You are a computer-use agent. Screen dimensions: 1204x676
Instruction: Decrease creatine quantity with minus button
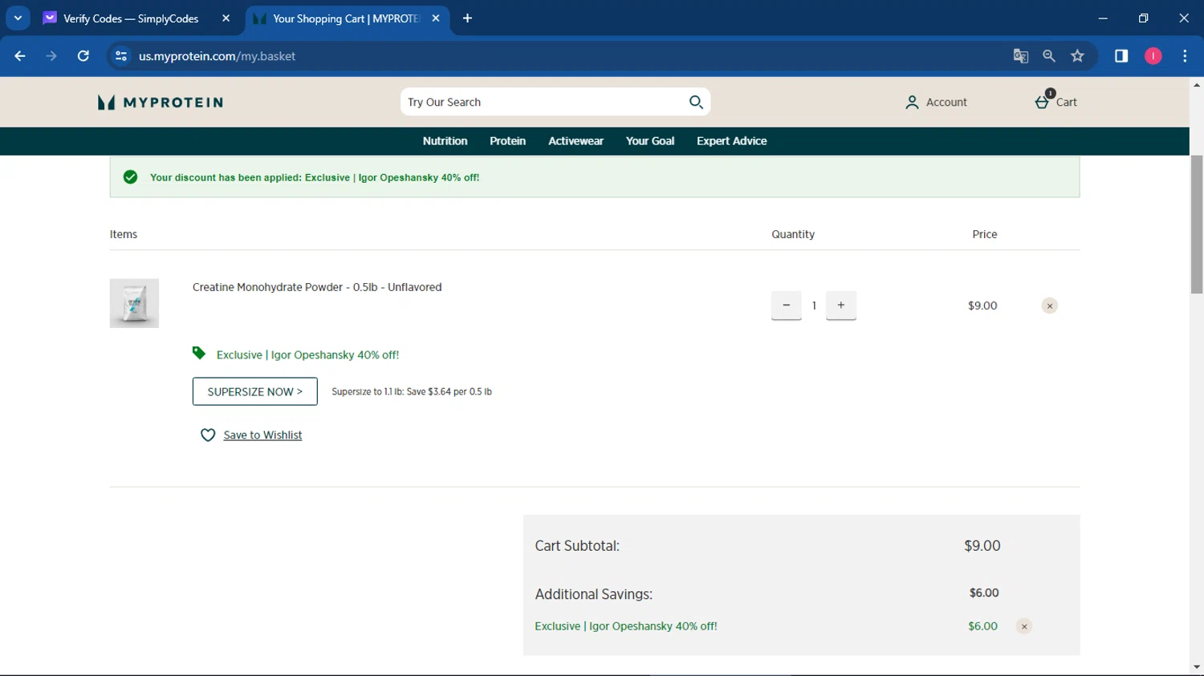[x=787, y=305]
